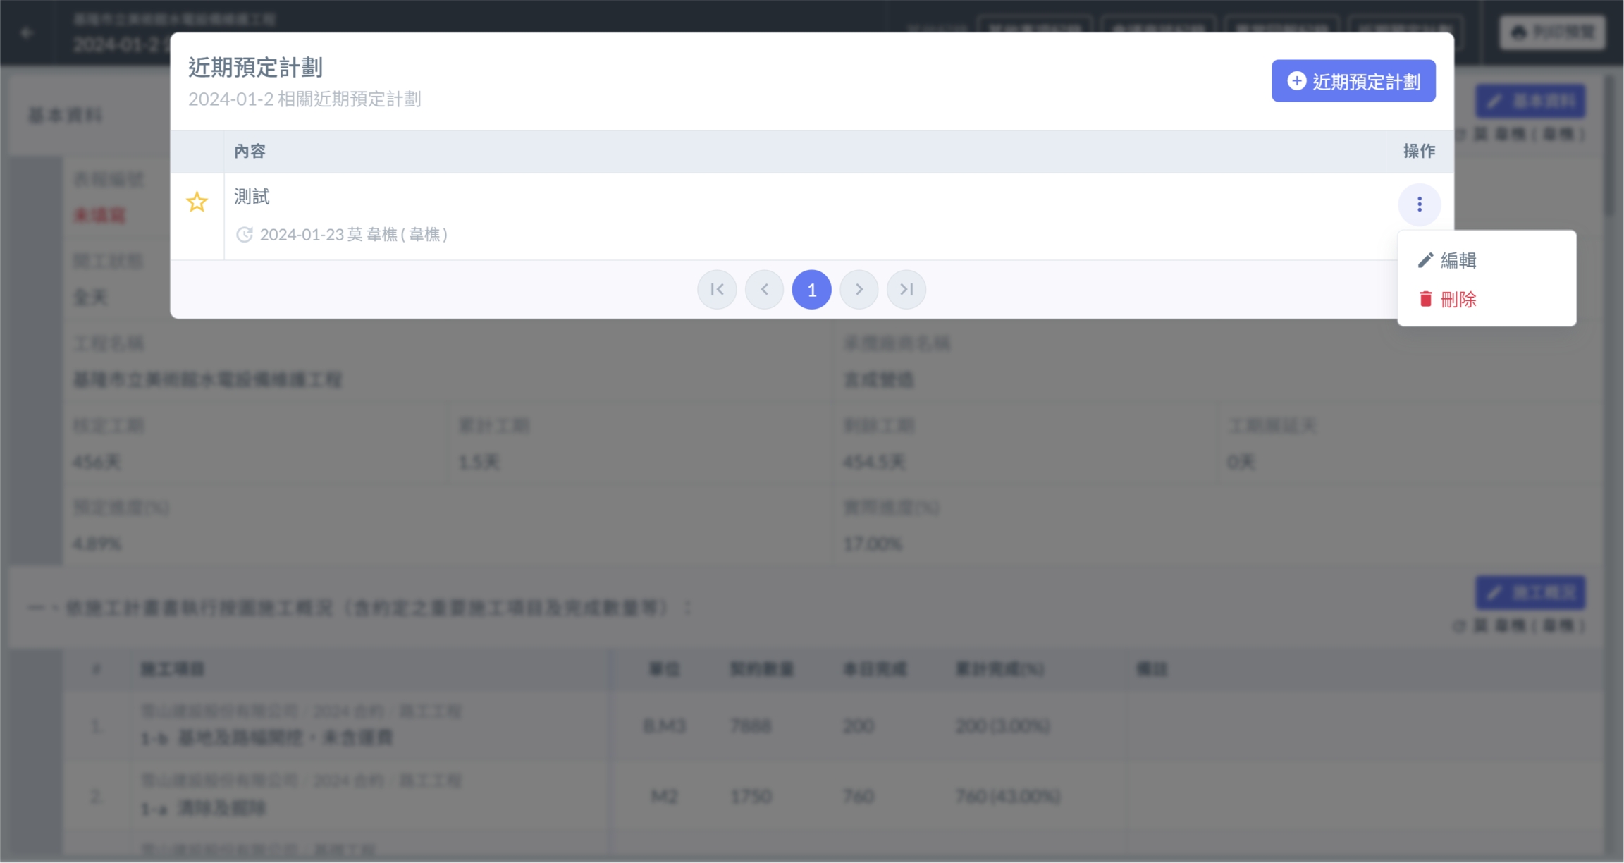Viewport: 1624px width, 863px height.
Task: Go to the first page of results
Action: pyautogui.click(x=717, y=290)
